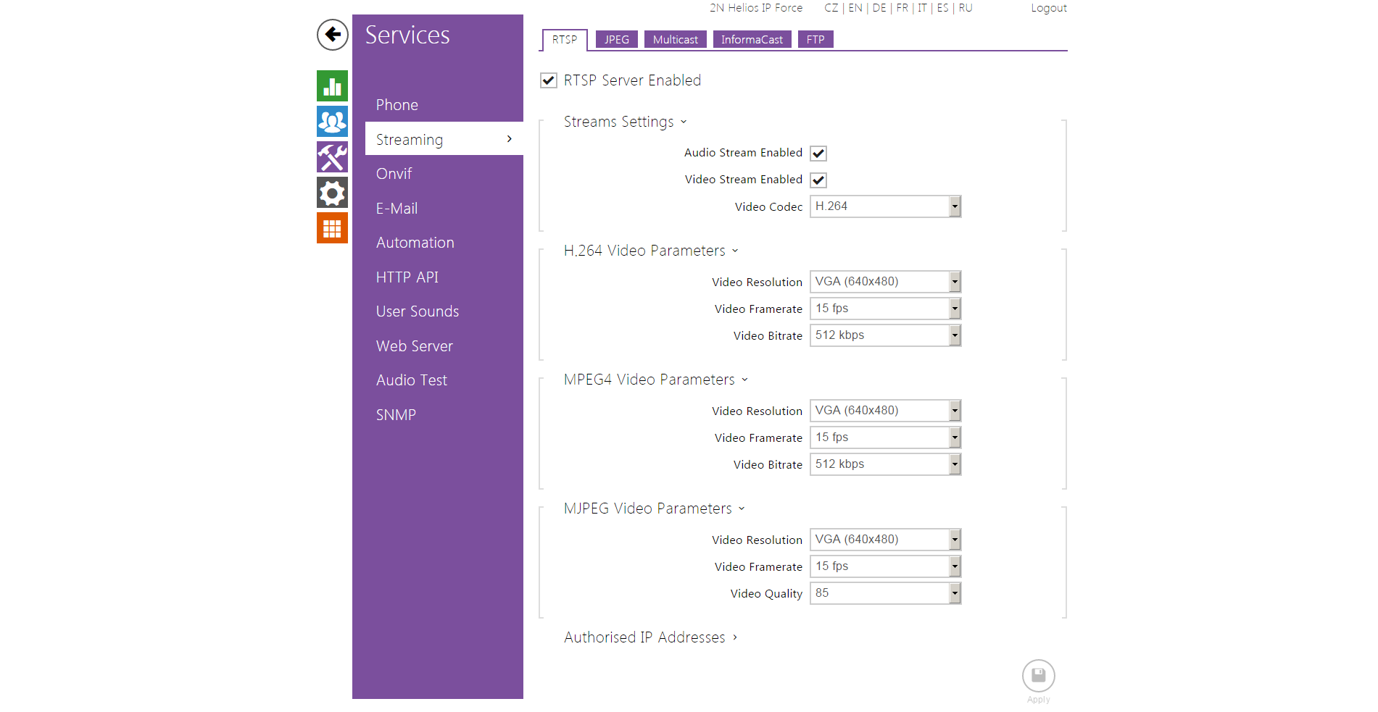Click the Apply save icon
This screenshot has width=1378, height=712.
(1038, 676)
